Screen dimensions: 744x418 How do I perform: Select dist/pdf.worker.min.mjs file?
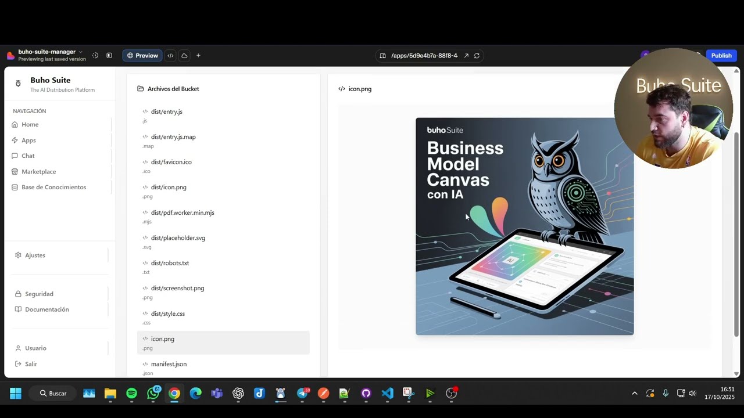tap(223, 217)
